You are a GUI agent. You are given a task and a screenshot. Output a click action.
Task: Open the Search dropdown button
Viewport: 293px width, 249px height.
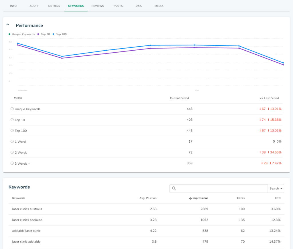click(x=276, y=188)
